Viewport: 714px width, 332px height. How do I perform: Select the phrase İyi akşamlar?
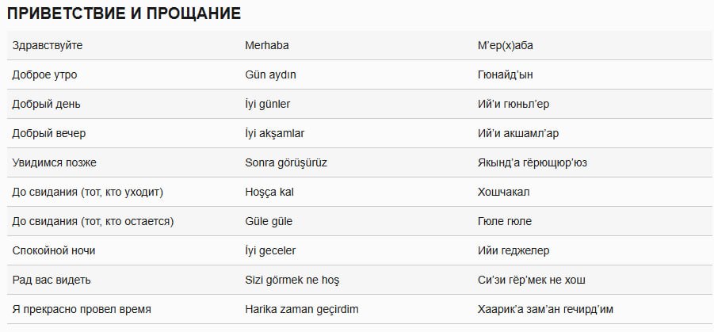pos(275,133)
